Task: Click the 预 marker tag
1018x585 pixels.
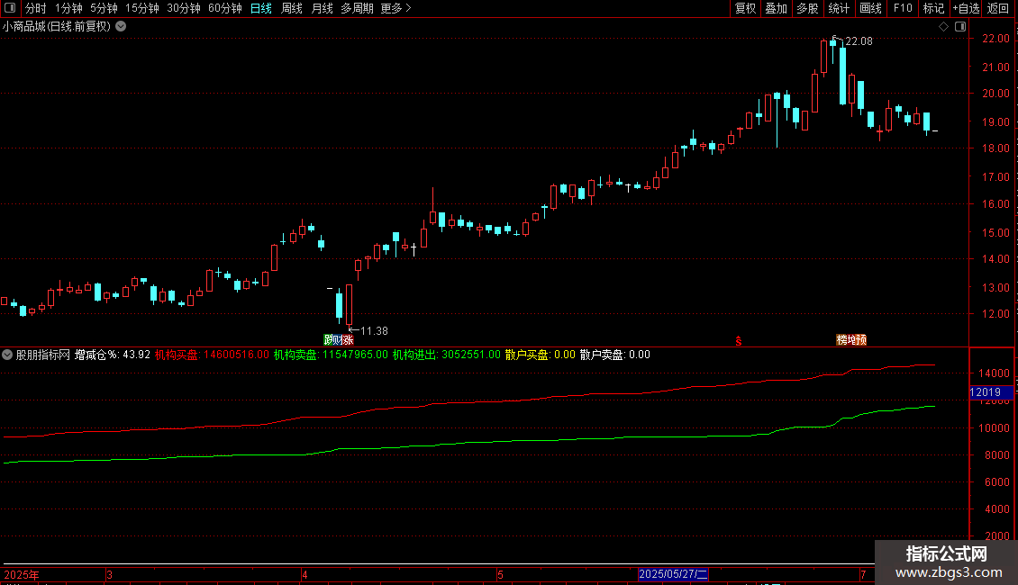Action: pyautogui.click(x=861, y=340)
